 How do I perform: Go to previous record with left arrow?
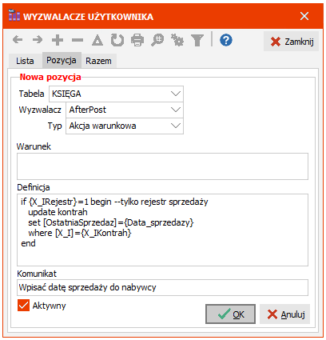click(x=18, y=40)
